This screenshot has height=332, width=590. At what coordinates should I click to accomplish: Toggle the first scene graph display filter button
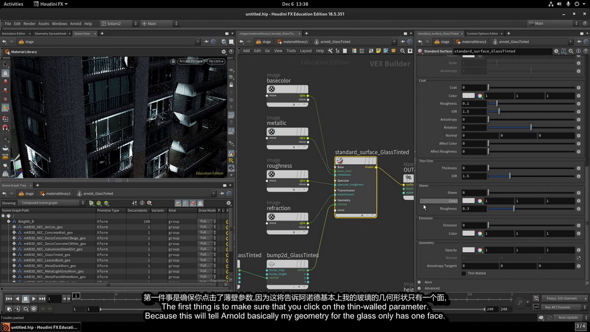coord(178,203)
